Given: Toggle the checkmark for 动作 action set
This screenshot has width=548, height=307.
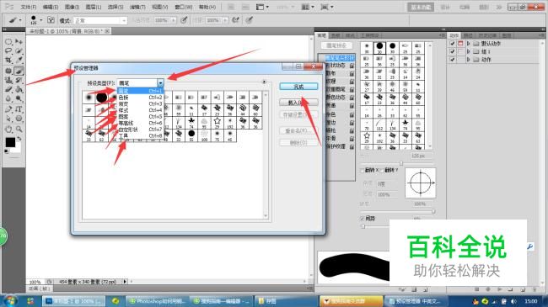Looking at the screenshot, I should pos(452,60).
